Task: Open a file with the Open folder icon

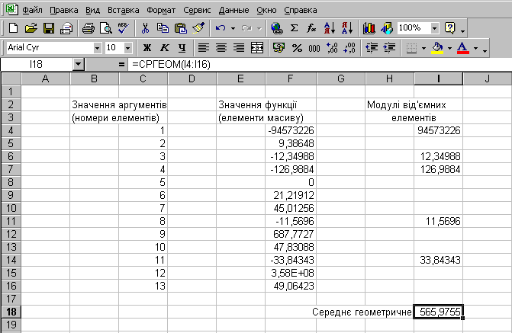Action: pyautogui.click(x=31, y=28)
